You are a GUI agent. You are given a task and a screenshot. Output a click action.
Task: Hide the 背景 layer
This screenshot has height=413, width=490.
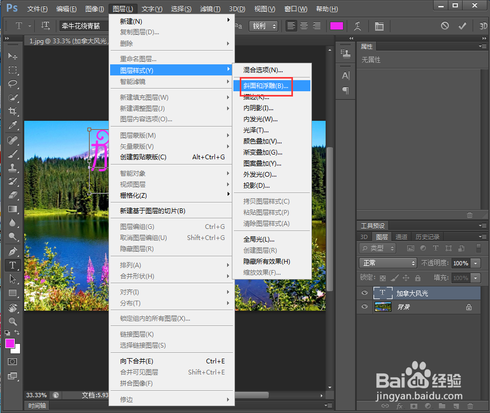[x=364, y=307]
